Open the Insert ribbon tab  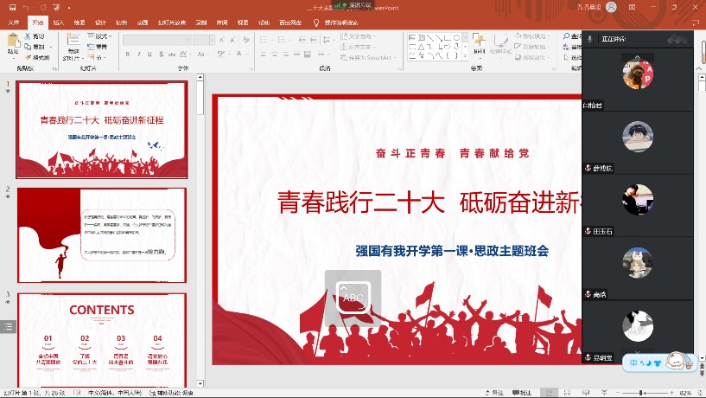pyautogui.click(x=58, y=22)
